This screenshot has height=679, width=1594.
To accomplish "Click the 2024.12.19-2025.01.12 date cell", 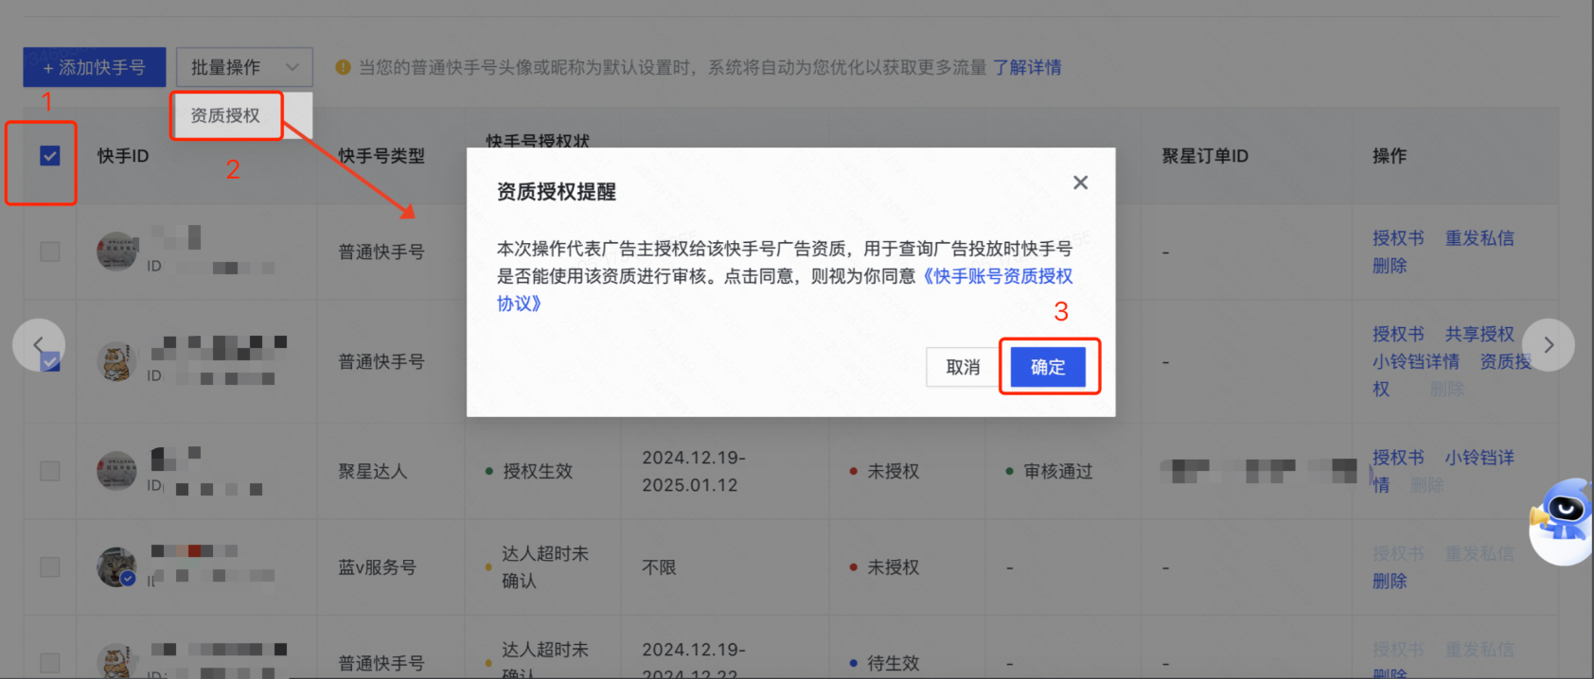I will click(694, 471).
